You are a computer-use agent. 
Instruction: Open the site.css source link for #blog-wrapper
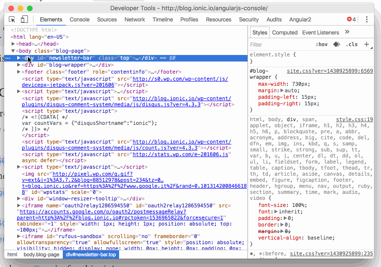[330, 71]
